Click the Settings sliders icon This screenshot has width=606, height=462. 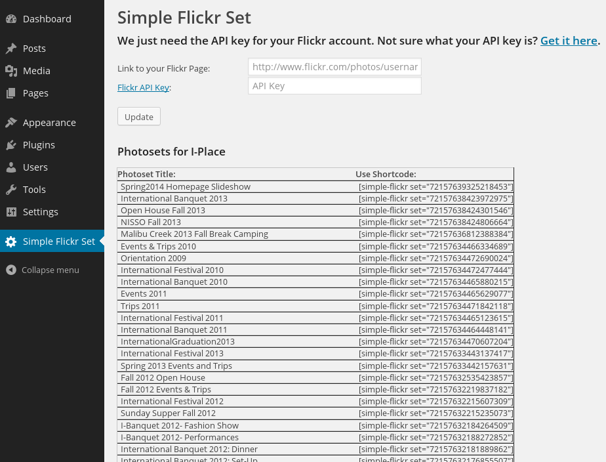tap(11, 212)
